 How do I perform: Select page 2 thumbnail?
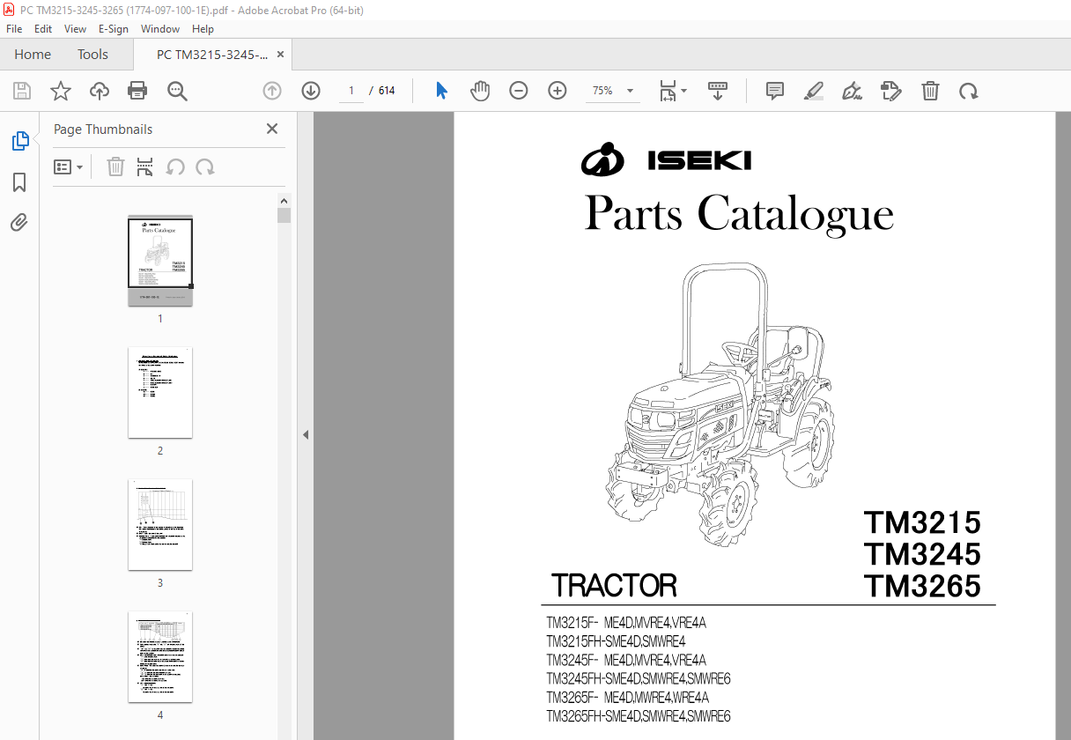pyautogui.click(x=160, y=393)
